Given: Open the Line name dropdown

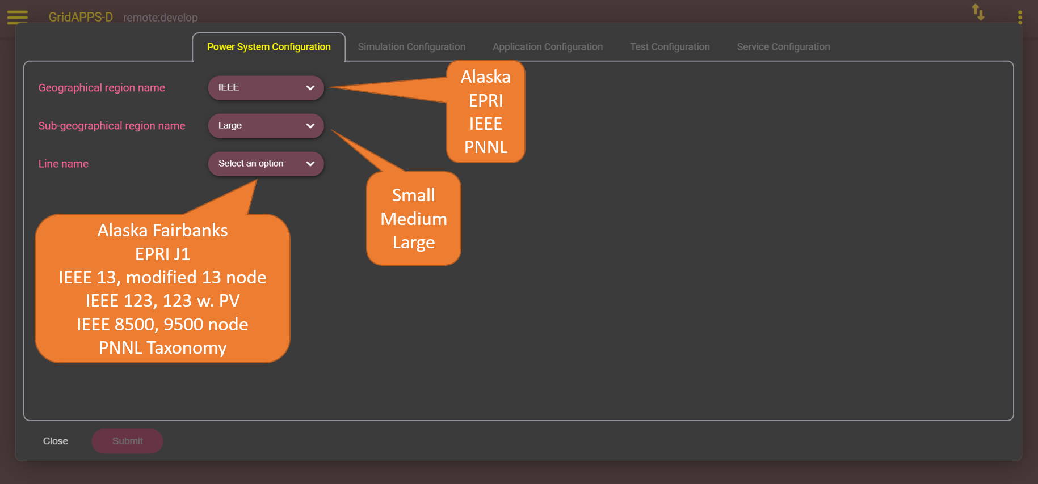Looking at the screenshot, I should [266, 164].
